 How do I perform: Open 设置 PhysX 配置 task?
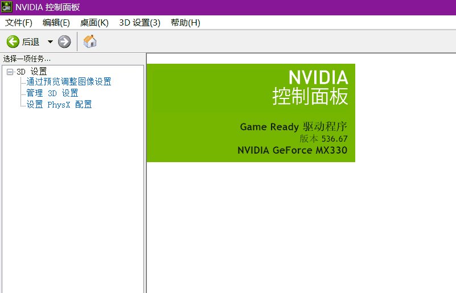[x=59, y=105]
